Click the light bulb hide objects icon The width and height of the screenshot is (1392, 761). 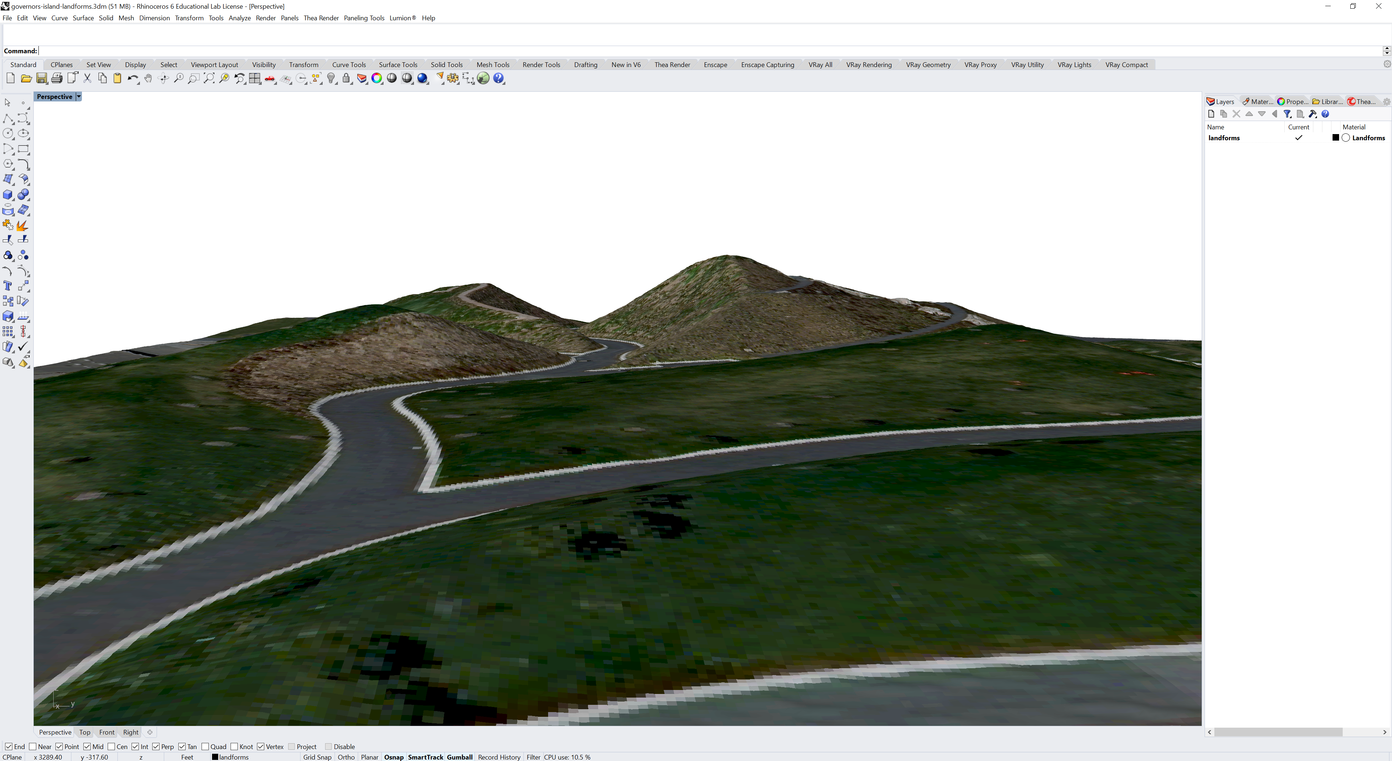[331, 78]
